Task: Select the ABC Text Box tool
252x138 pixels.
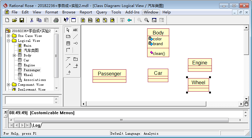Action: coord(75,30)
